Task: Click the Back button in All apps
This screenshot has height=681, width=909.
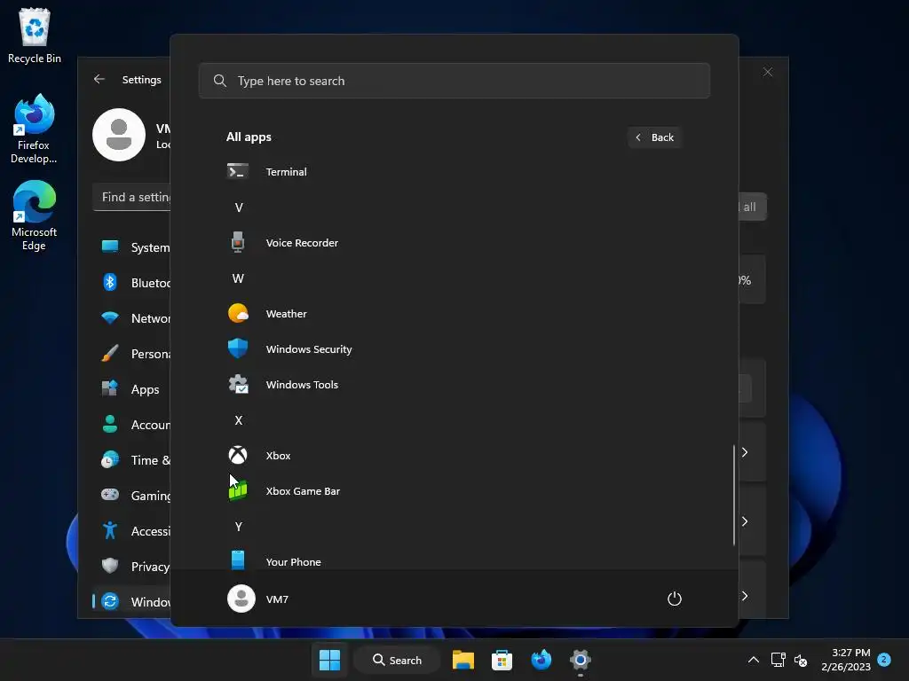Action: 654,137
